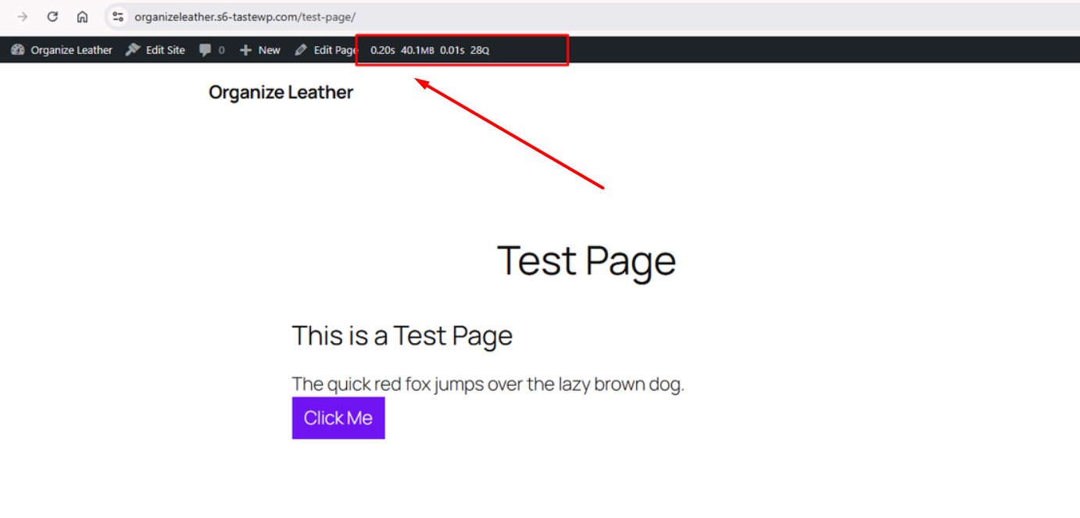Screen dimensions: 1080x518
Task: Click the Edit Site brush icon
Action: tap(133, 50)
